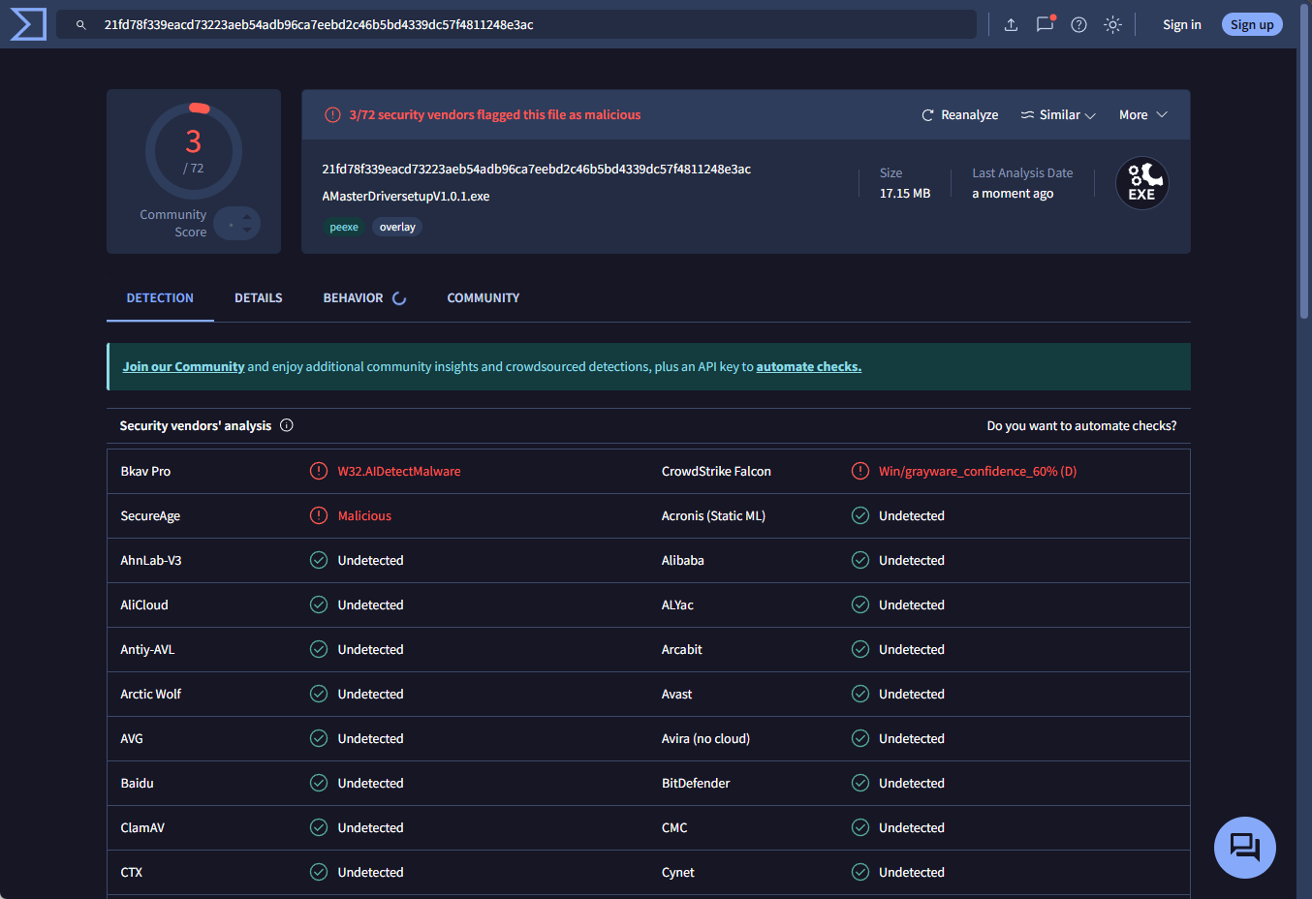Image resolution: width=1312 pixels, height=899 pixels.
Task: Downvote the community score arrow
Action: coord(247,231)
